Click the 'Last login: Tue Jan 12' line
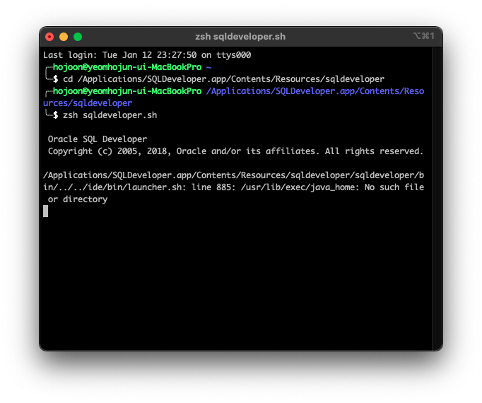The image size is (482, 403). [x=147, y=55]
